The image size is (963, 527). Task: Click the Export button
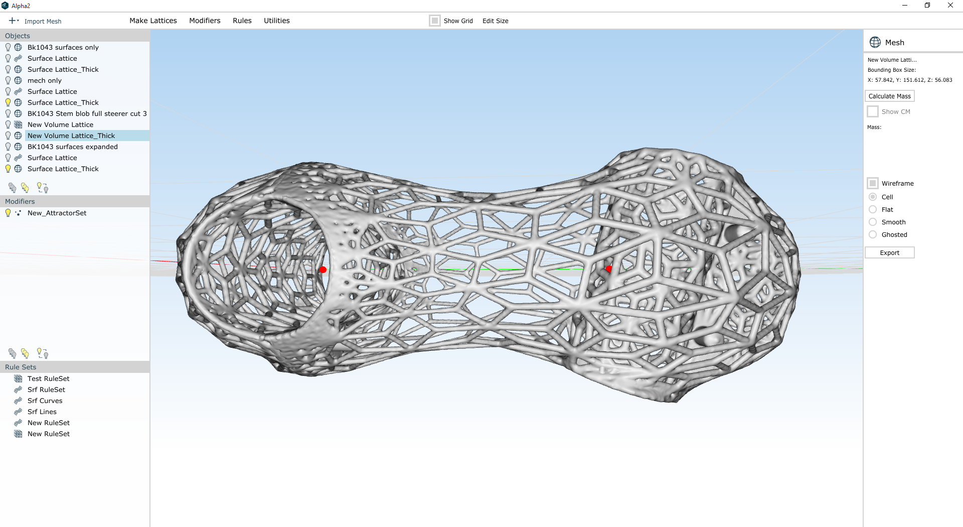tap(889, 252)
